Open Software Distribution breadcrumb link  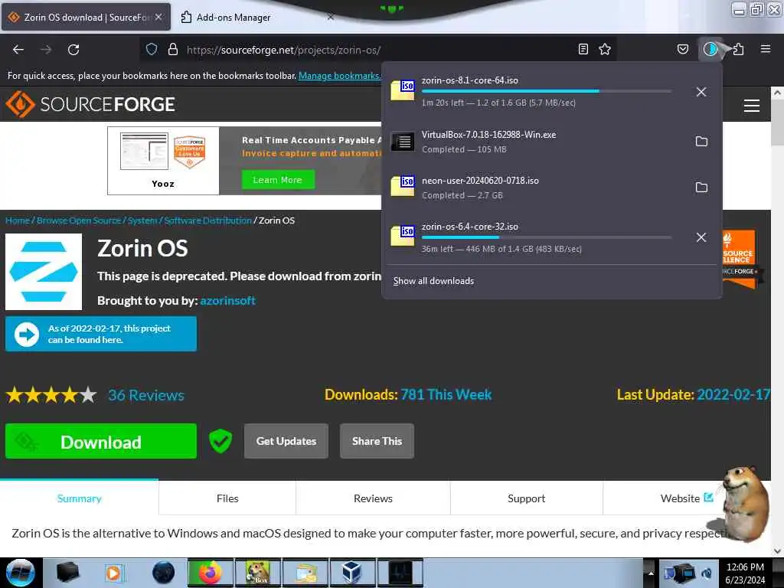point(208,220)
